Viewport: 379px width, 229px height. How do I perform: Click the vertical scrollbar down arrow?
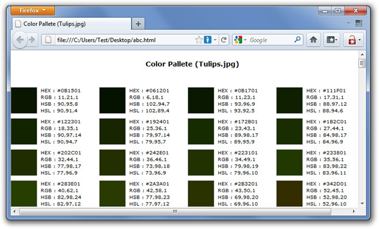click(362, 203)
